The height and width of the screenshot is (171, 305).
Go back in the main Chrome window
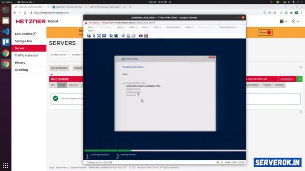point(15,13)
